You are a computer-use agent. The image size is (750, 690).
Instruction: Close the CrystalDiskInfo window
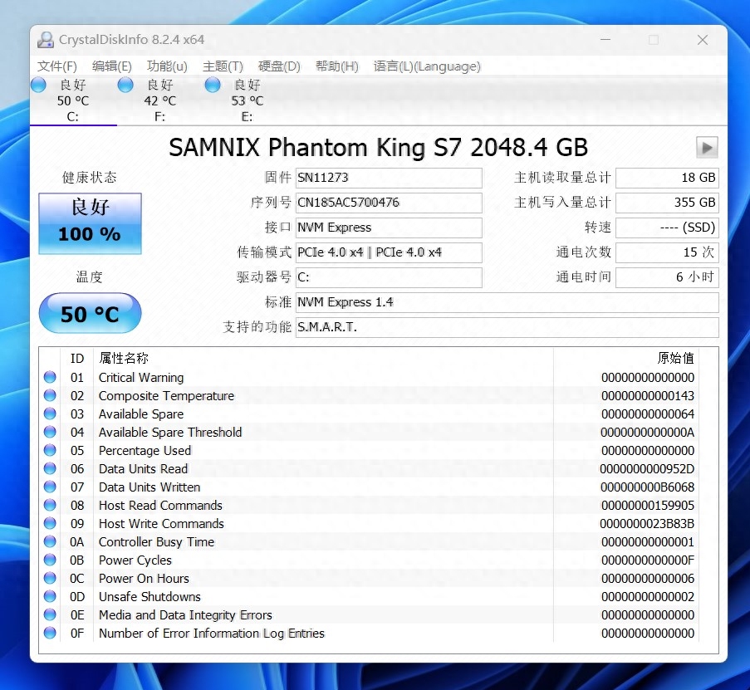[x=703, y=40]
